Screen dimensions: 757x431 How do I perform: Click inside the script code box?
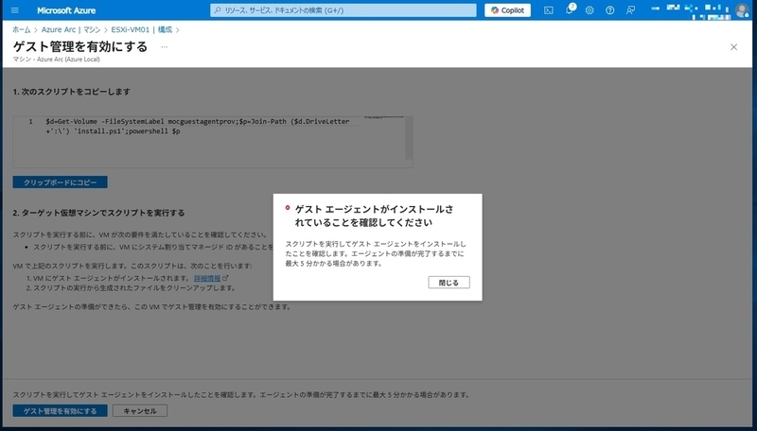tap(212, 142)
